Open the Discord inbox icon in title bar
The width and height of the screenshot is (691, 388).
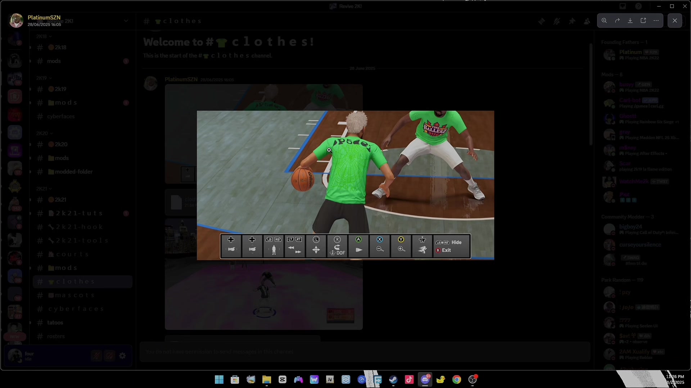623,6
